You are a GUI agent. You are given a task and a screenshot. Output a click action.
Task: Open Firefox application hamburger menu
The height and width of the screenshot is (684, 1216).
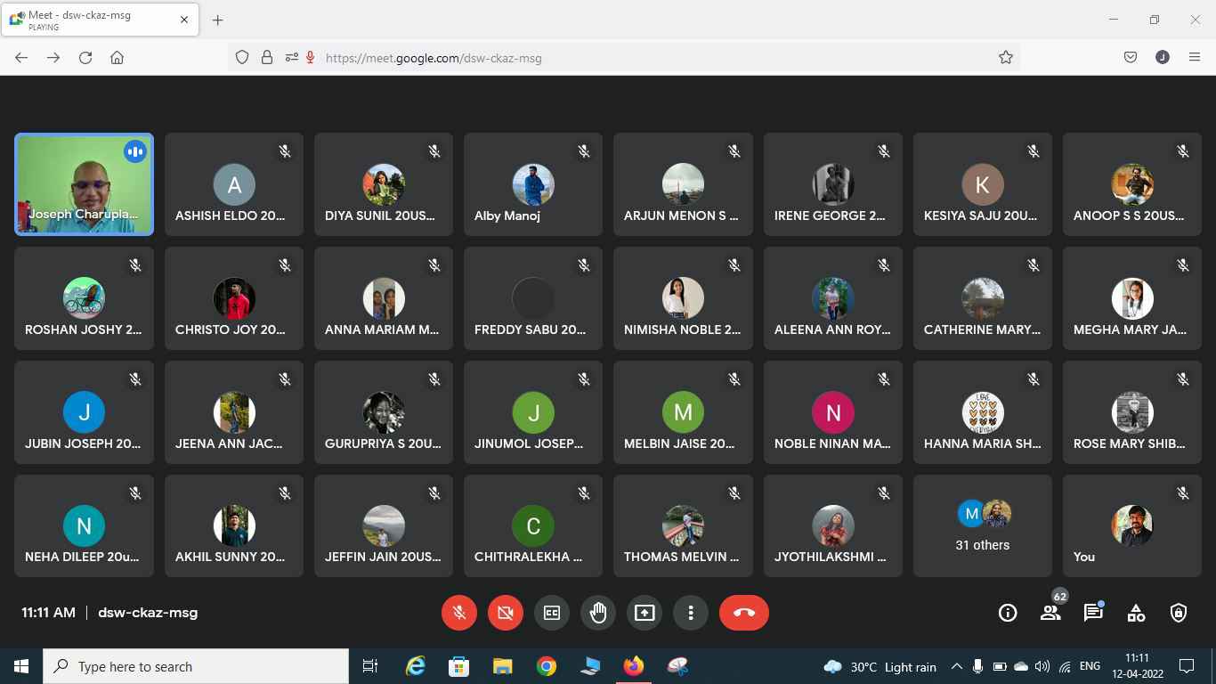click(x=1195, y=57)
